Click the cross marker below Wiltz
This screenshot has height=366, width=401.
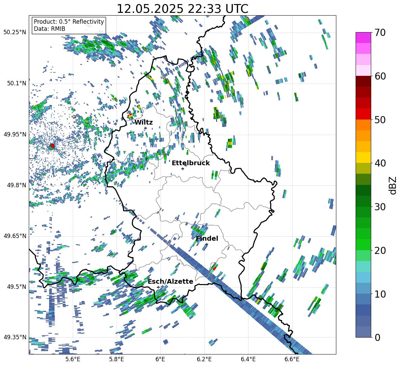click(x=145, y=128)
